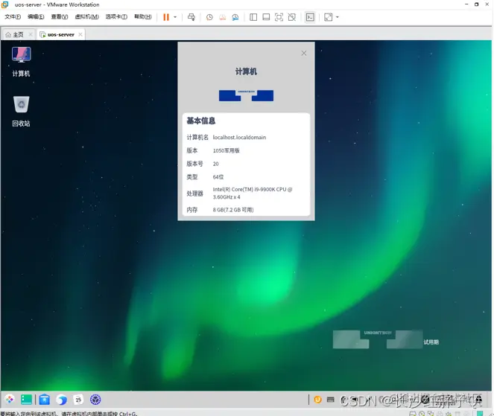This screenshot has height=416, width=494.
Task: Click the 版本号 value 20
Action: [x=216, y=164]
